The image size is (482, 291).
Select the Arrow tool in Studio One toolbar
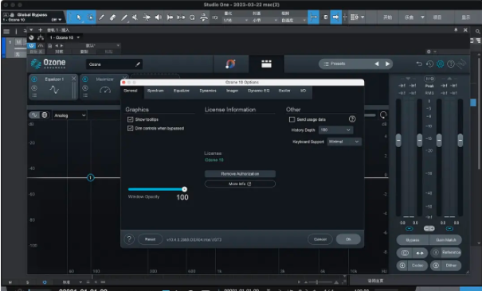coord(78,17)
